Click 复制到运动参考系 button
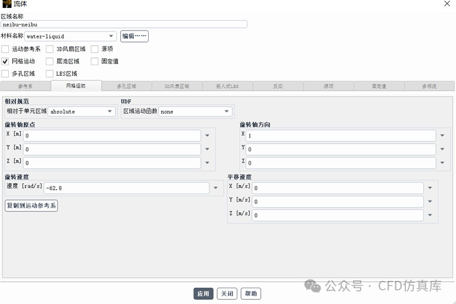The height and width of the screenshot is (304, 456). click(31, 206)
